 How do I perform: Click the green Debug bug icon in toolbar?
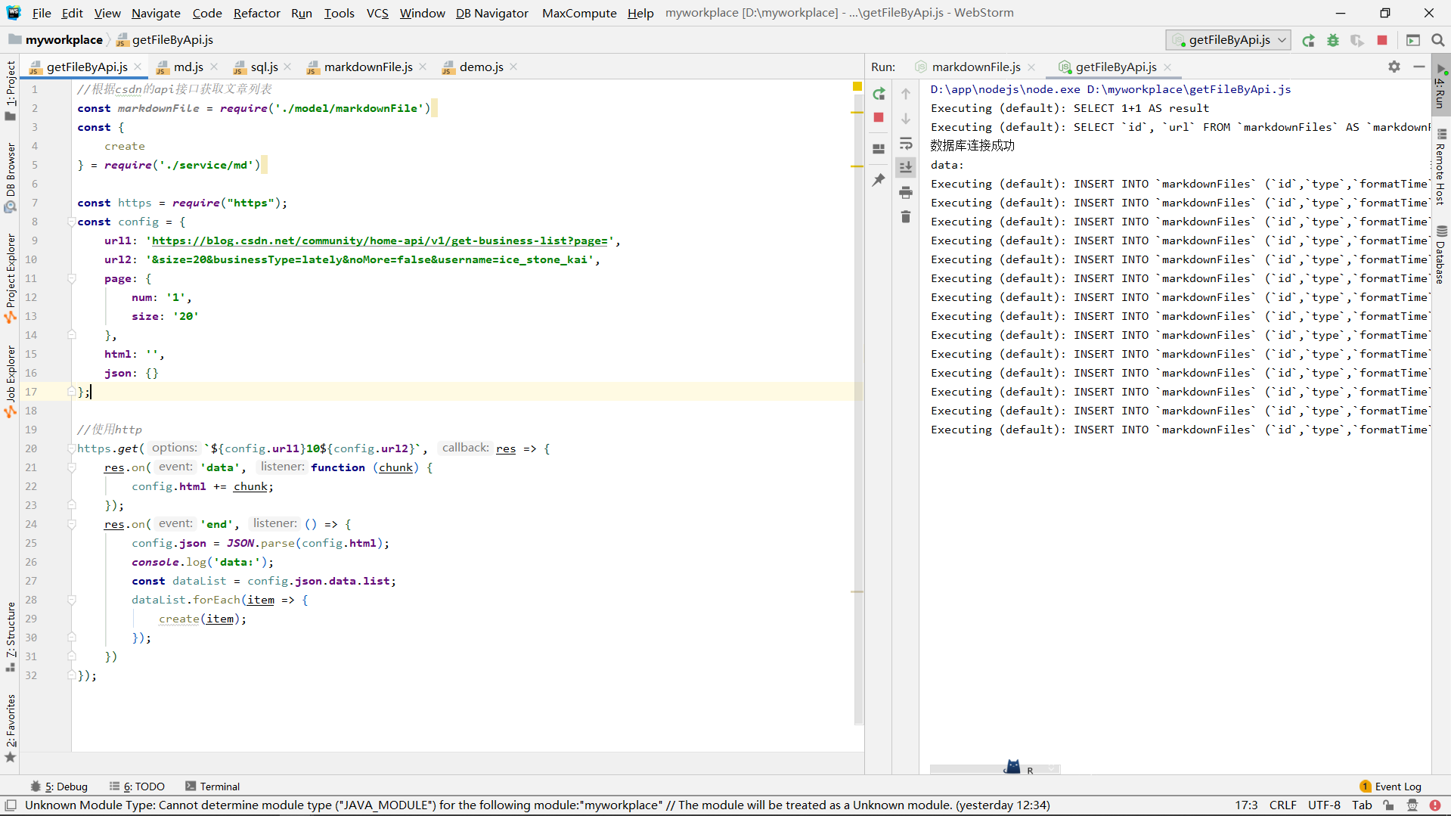coord(1333,40)
